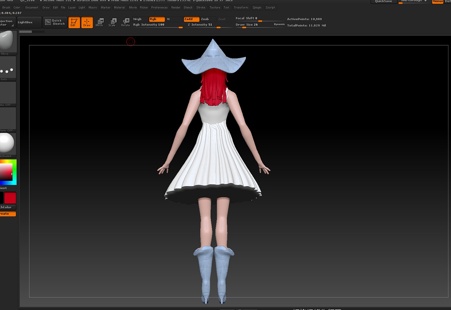Open the Edit menu
The image size is (451, 310).
click(55, 7)
